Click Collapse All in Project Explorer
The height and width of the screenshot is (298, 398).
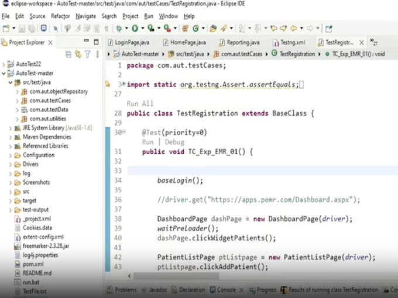coord(68,54)
